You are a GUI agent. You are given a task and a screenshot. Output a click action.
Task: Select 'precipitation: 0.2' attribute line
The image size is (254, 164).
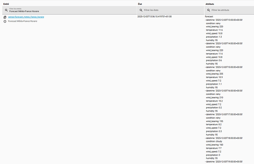pyautogui.click(x=214, y=107)
